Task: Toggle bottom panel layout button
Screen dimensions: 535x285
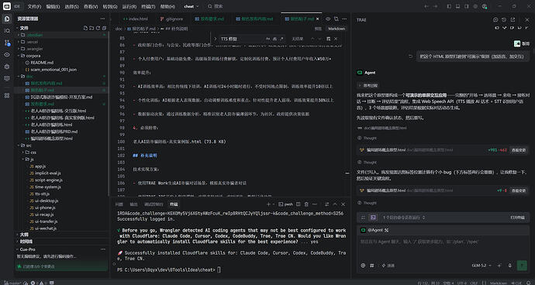Action: pyautogui.click(x=458, y=6)
